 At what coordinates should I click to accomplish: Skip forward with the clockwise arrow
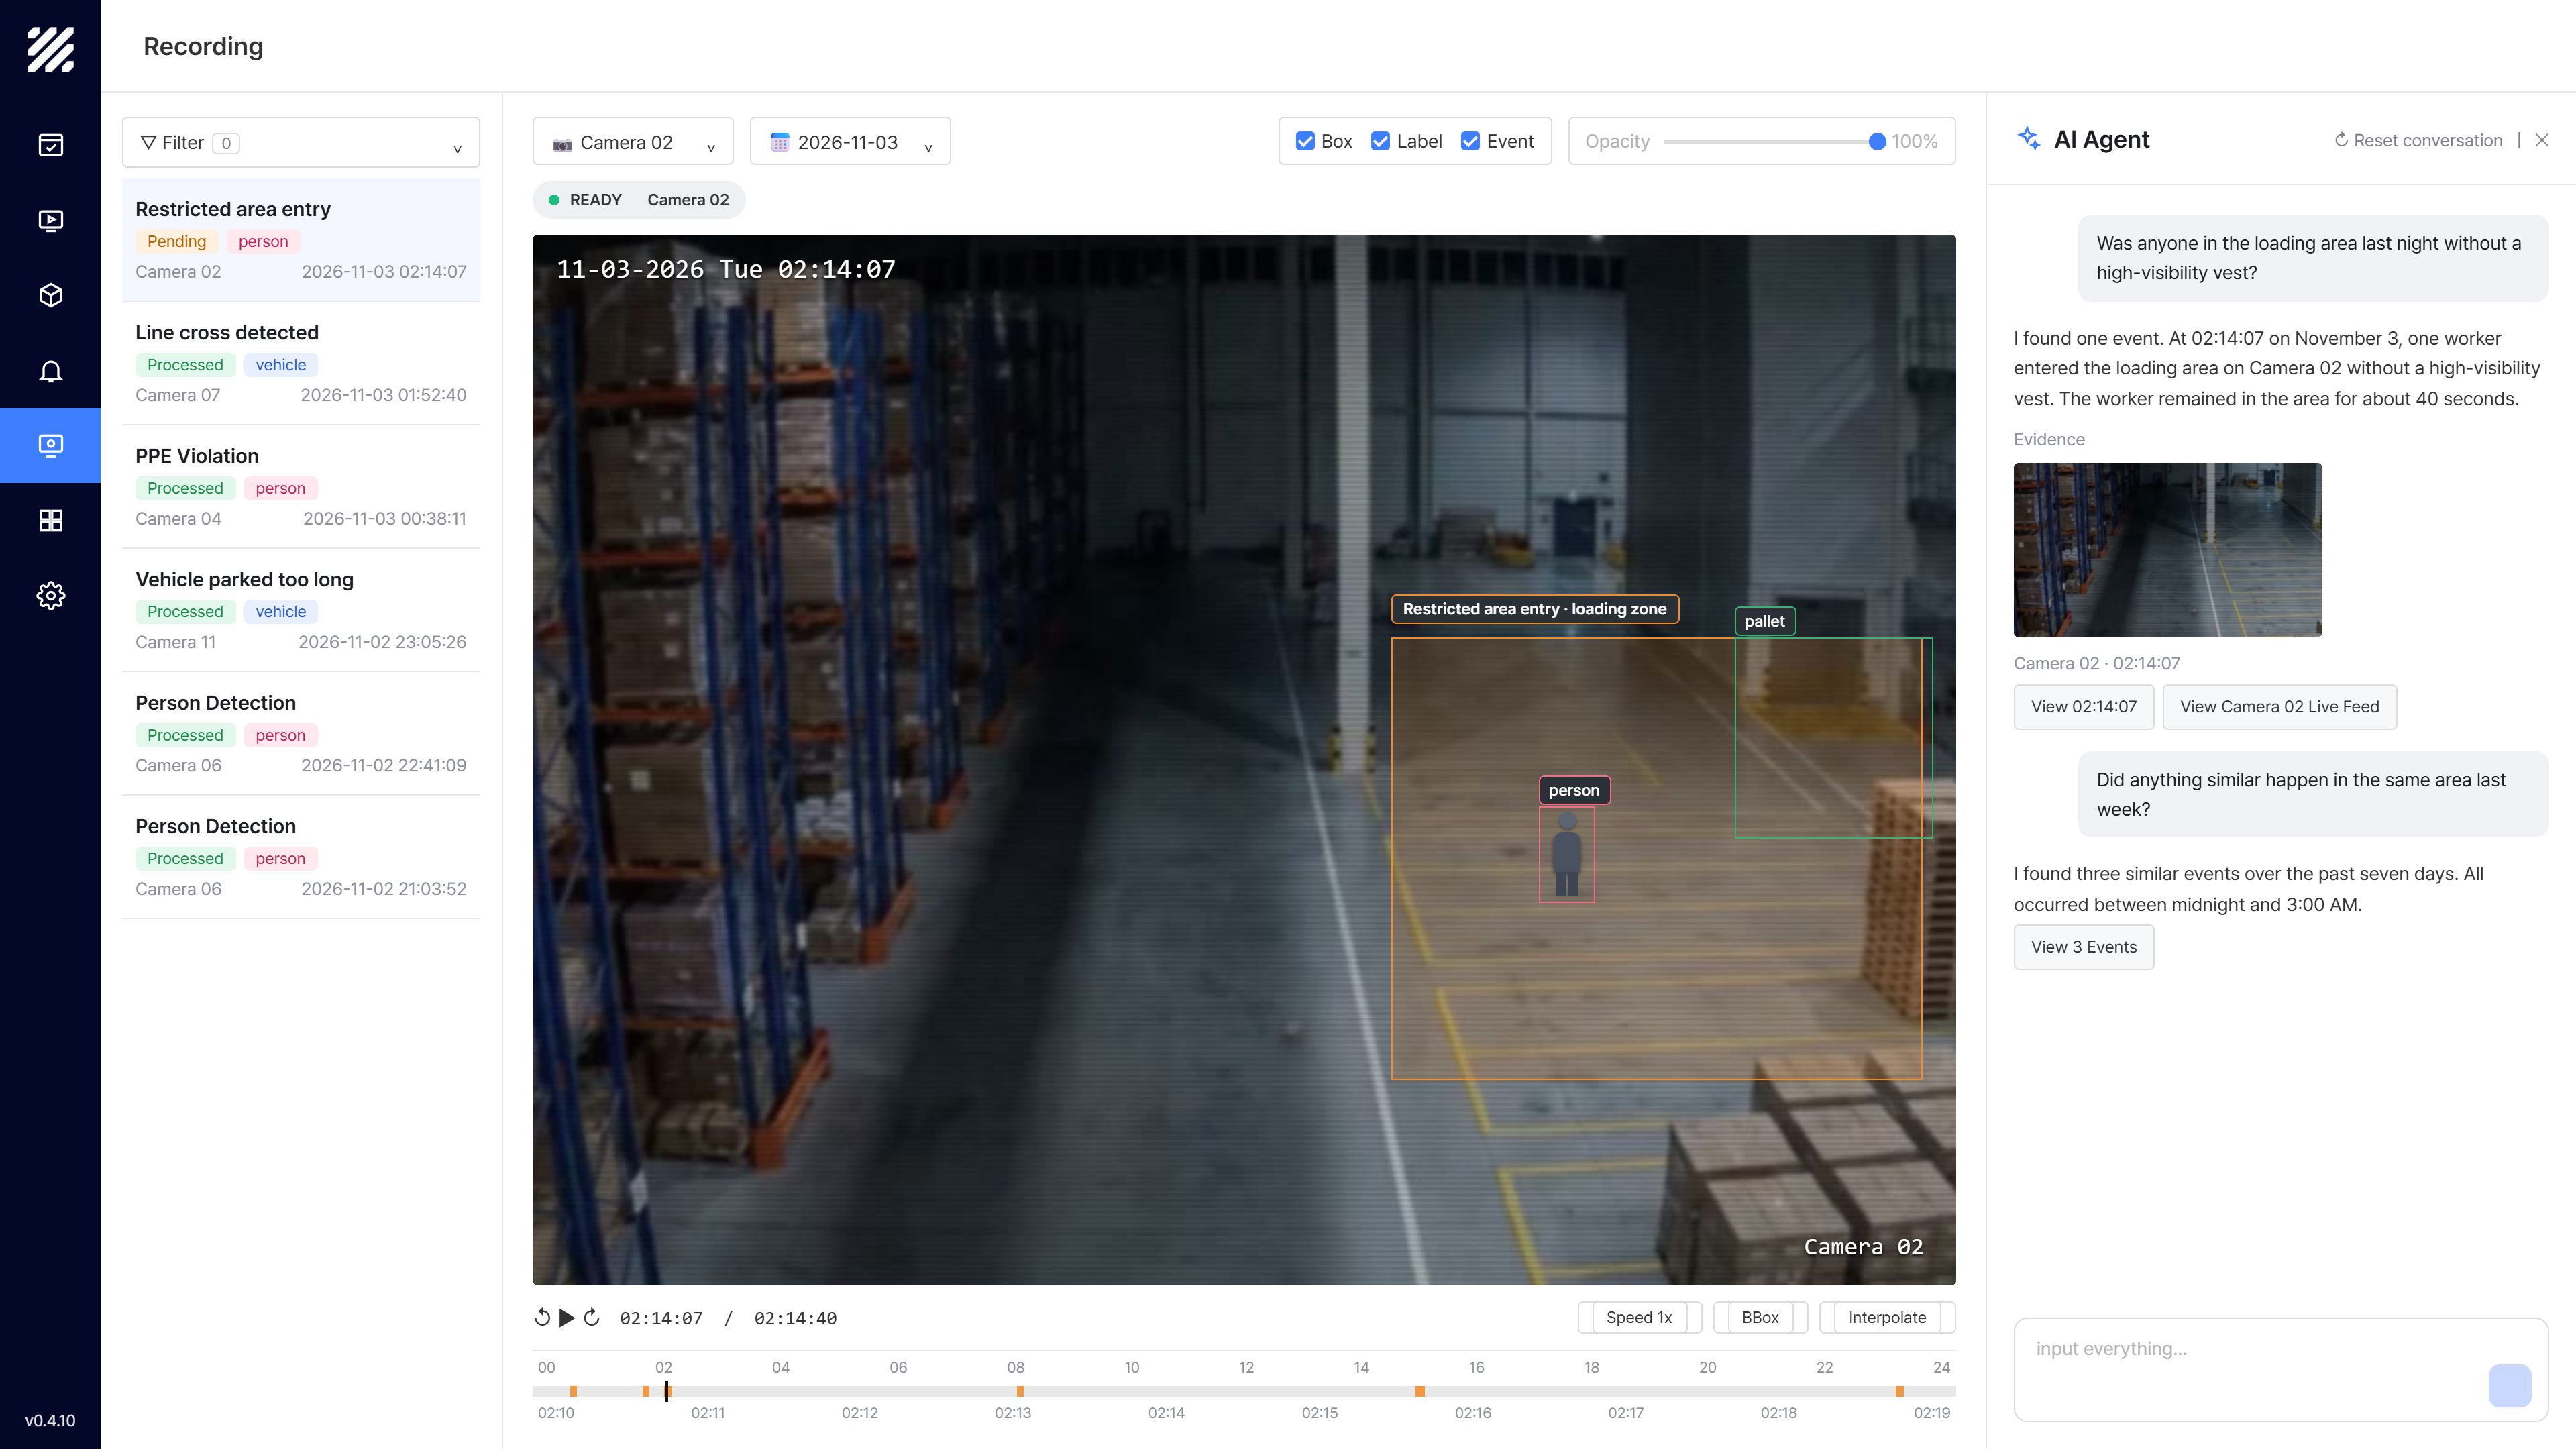click(x=592, y=1317)
